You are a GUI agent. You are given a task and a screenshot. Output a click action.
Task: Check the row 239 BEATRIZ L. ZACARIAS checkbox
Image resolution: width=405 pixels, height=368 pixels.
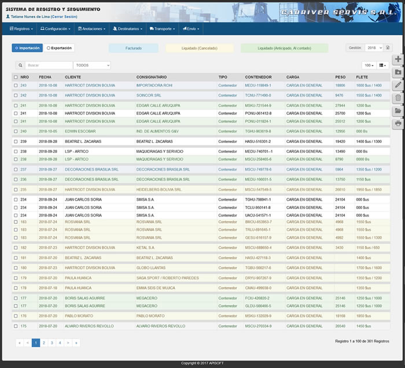pos(16,142)
